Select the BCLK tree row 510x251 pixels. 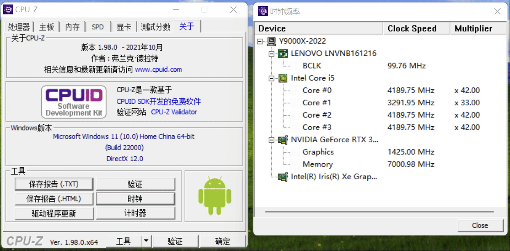[x=312, y=66]
